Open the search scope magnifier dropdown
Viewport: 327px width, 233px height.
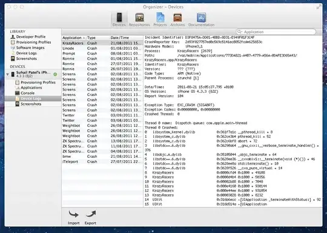[x=240, y=32]
